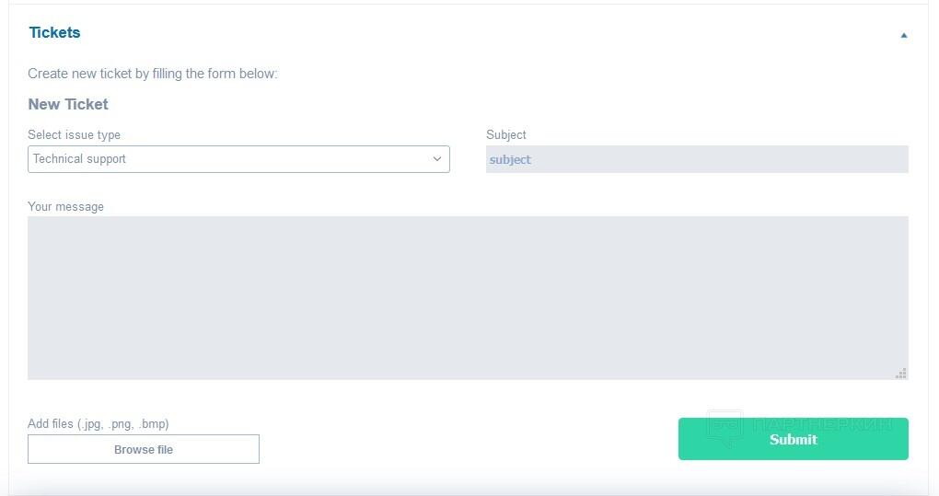Collapse the Tickets panel arrow
The width and height of the screenshot is (939, 496).
point(904,35)
